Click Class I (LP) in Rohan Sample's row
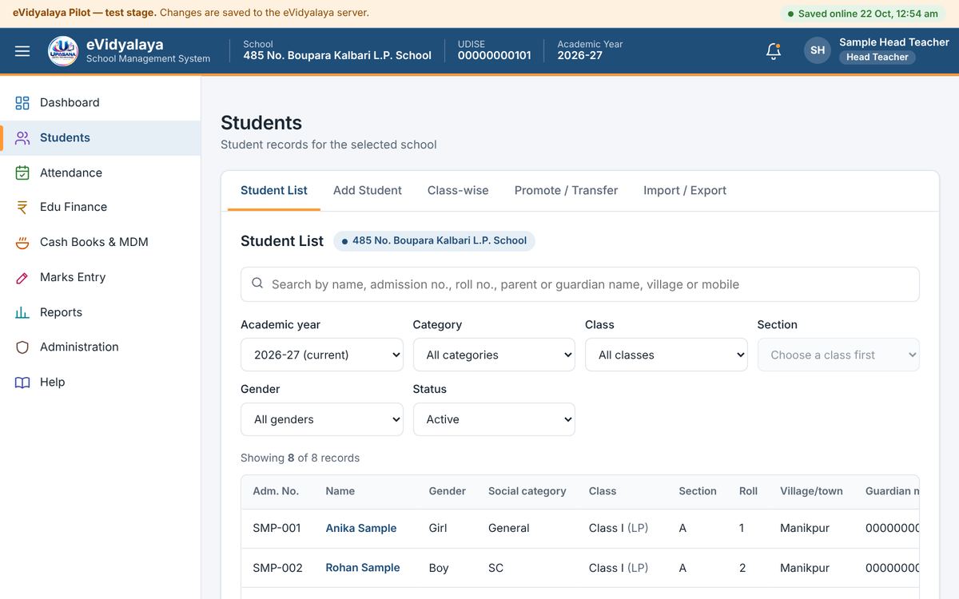This screenshot has width=959, height=599. pos(619,568)
